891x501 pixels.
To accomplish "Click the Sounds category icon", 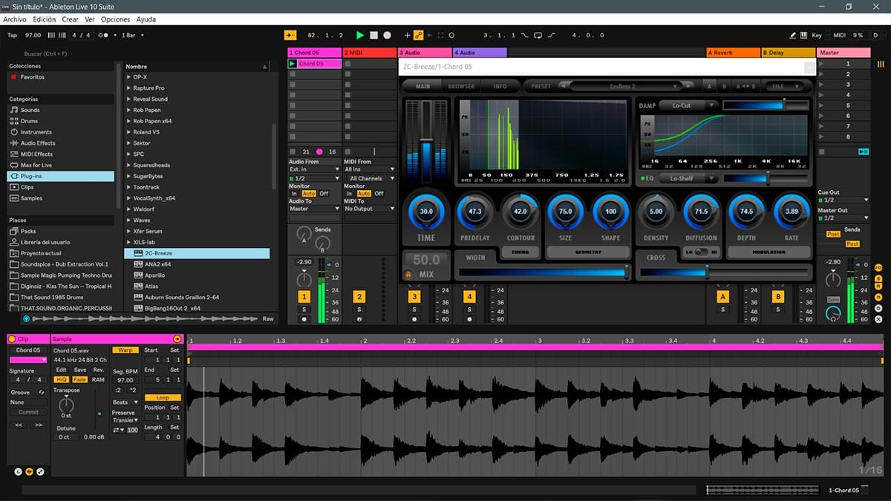I will coord(13,110).
